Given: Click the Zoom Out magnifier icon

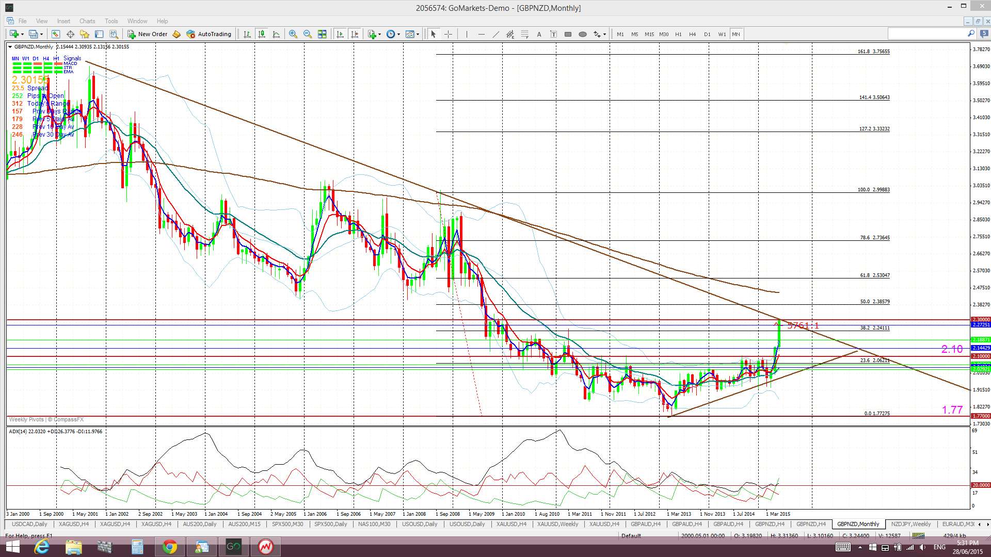Looking at the screenshot, I should 308,34.
